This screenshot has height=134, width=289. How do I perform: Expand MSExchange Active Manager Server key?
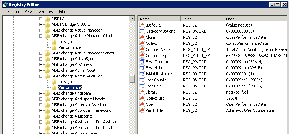point(41,53)
